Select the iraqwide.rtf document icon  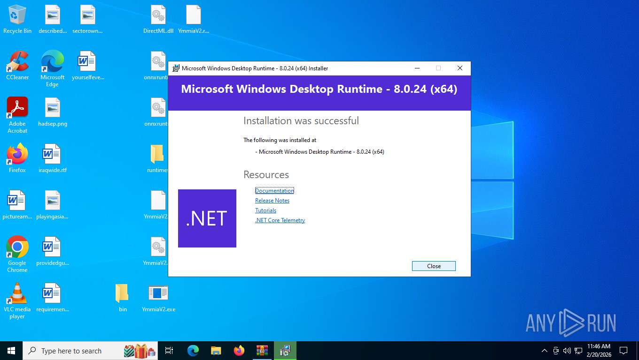[x=53, y=158]
